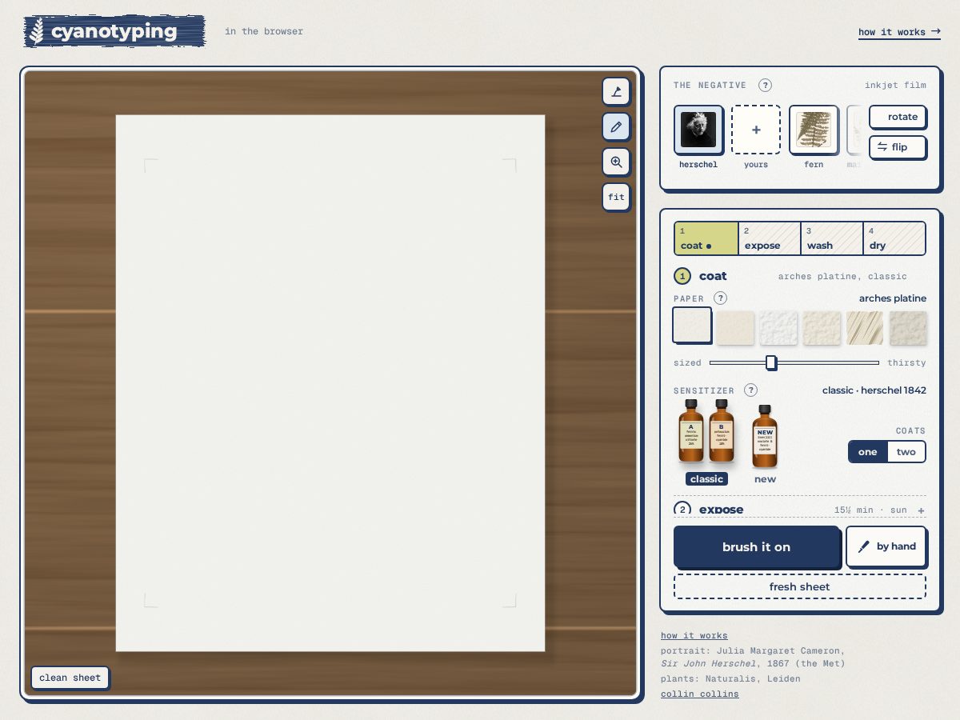Screen dimensions: 960x720
Task: Adjust the sized to thirsty slider handle
Action: pos(771,362)
